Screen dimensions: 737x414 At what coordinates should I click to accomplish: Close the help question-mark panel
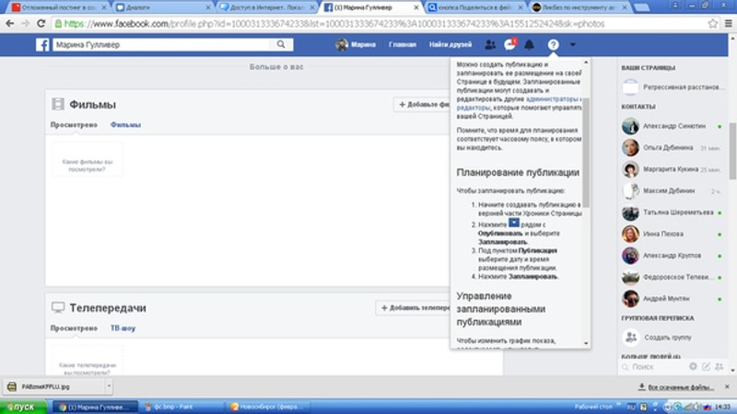554,44
